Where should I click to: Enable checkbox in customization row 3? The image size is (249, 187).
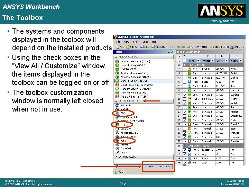tap(185, 69)
